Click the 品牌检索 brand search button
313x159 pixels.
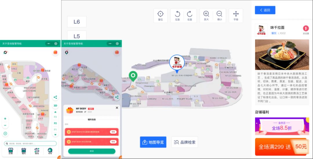(x=185, y=142)
